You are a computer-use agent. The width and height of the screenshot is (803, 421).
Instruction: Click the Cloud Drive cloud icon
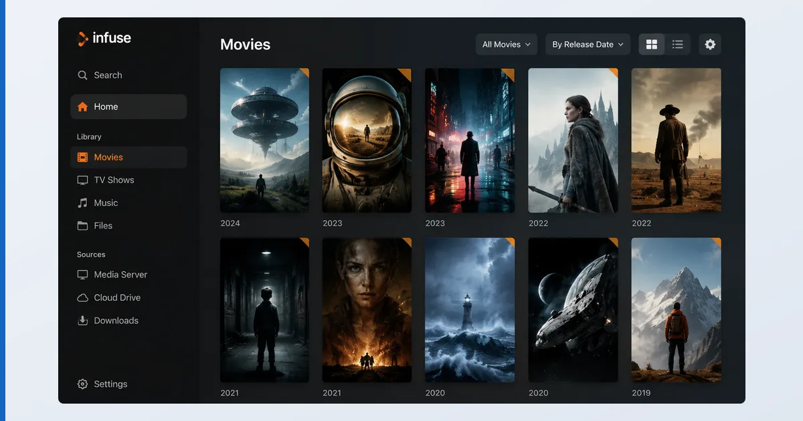(82, 298)
